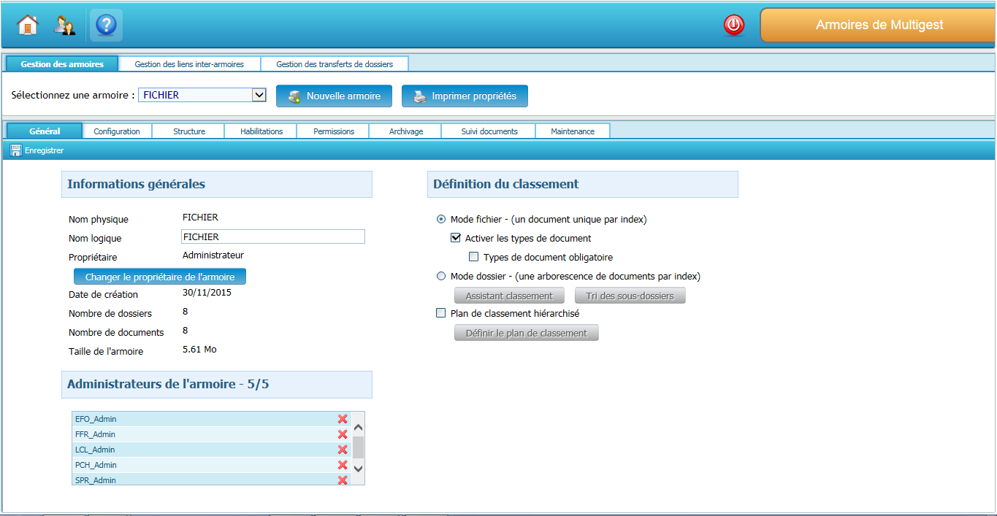Click Nouvelle armoire button
This screenshot has height=516, width=997.
click(x=334, y=96)
